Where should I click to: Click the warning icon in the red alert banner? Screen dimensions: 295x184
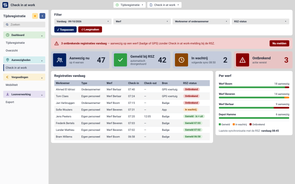[57, 43]
